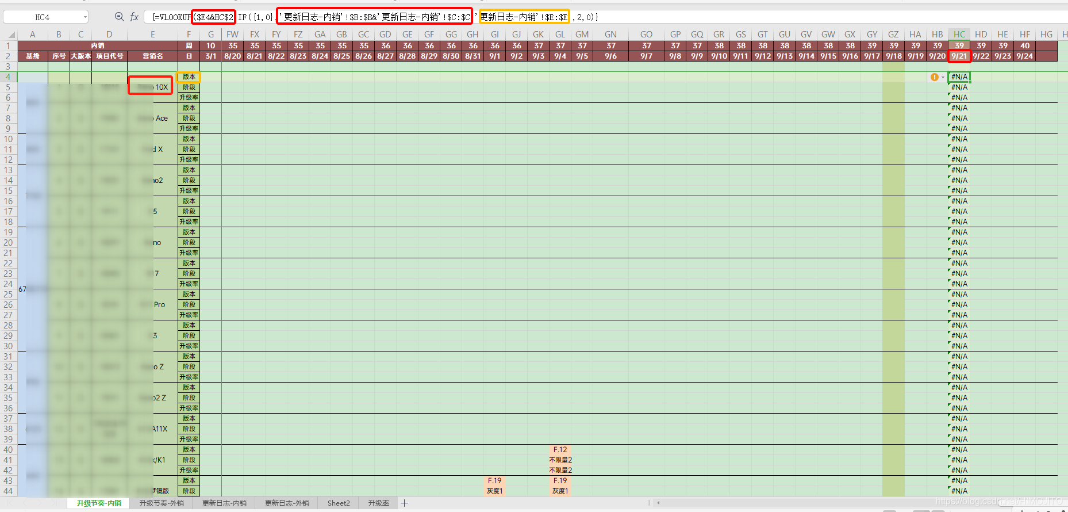1068x512 pixels.
Task: Click the 9/21 date header cell
Action: pos(959,56)
